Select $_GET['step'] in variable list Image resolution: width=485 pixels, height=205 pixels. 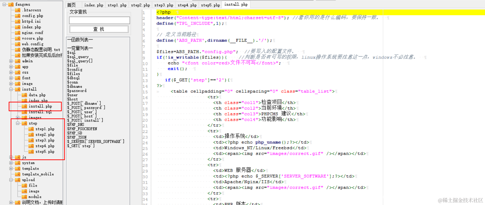pyautogui.click(x=81, y=146)
